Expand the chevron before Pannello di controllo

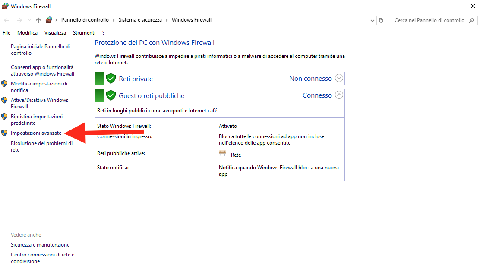[57, 20]
